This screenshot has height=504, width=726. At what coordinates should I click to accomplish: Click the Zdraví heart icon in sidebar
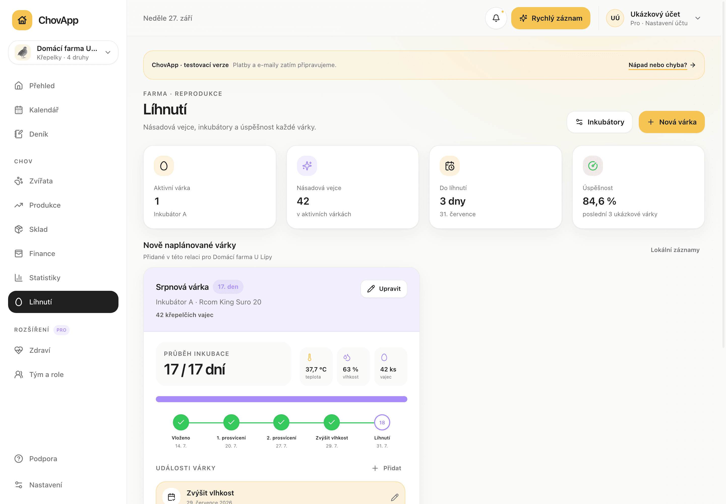pyautogui.click(x=19, y=350)
